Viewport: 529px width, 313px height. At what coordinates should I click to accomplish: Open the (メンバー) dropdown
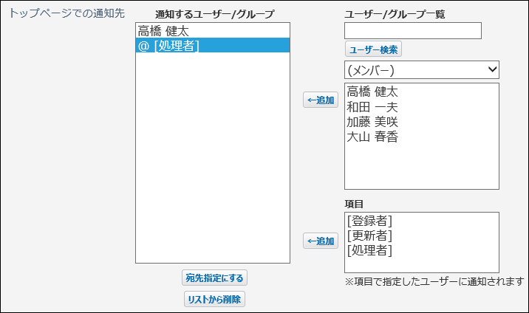pyautogui.click(x=422, y=69)
